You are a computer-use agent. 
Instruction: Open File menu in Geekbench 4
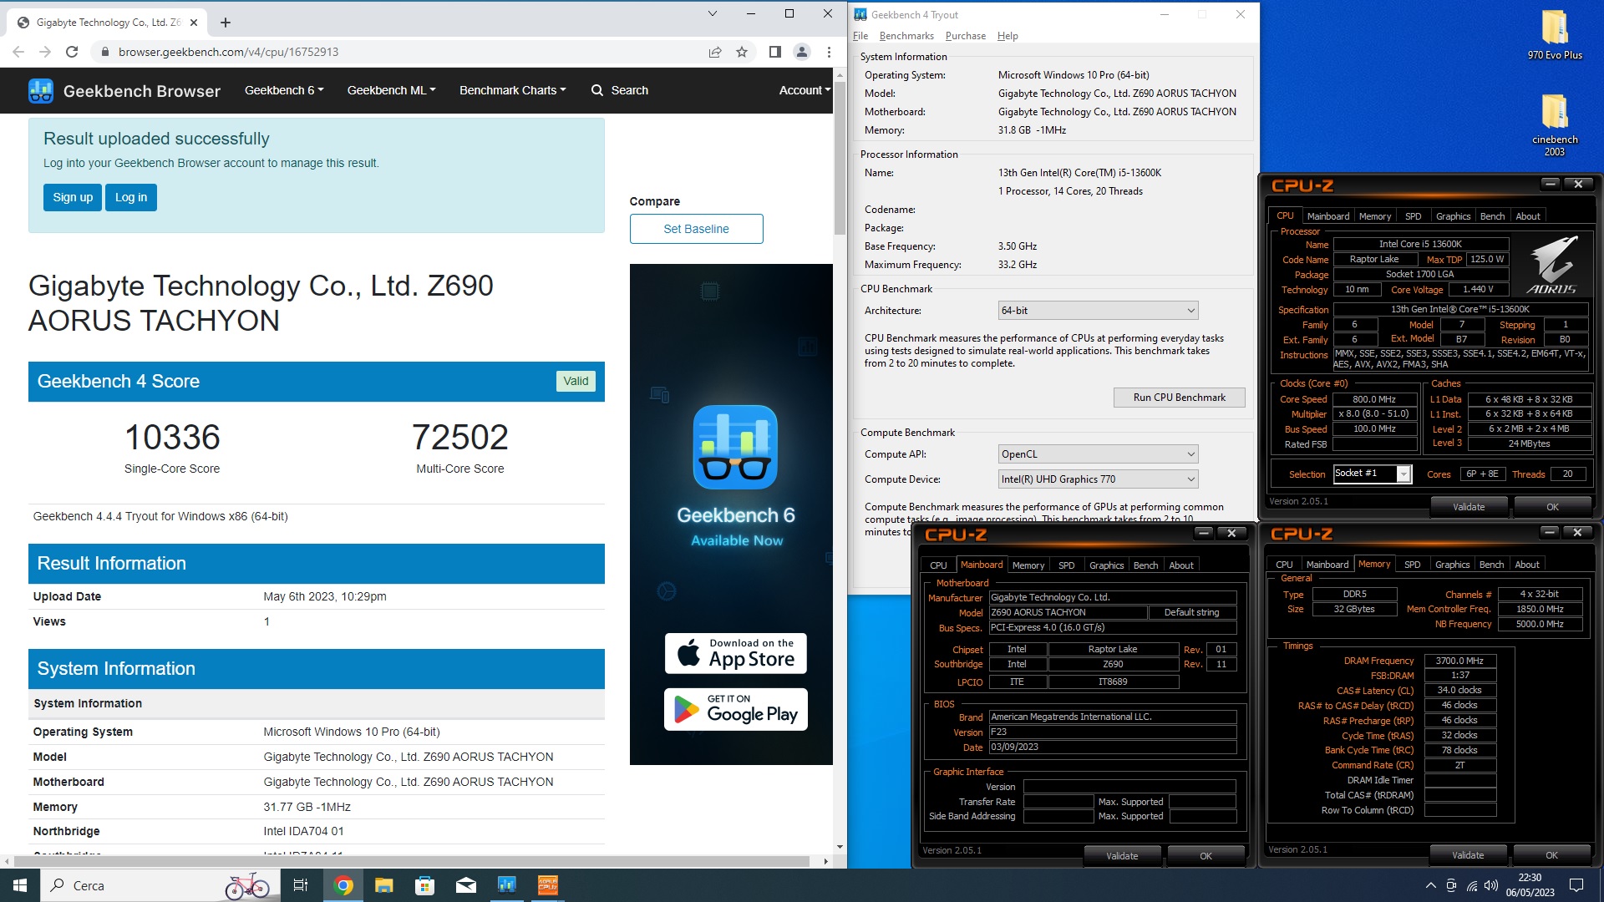tap(860, 36)
